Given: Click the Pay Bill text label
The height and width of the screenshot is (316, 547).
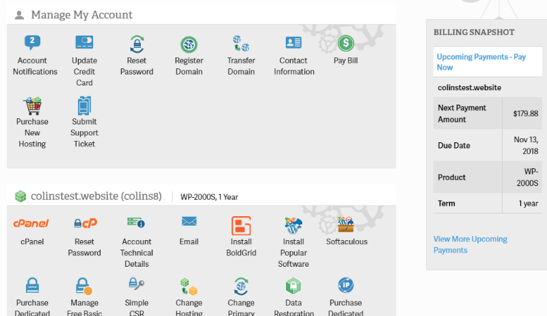Looking at the screenshot, I should (346, 60).
